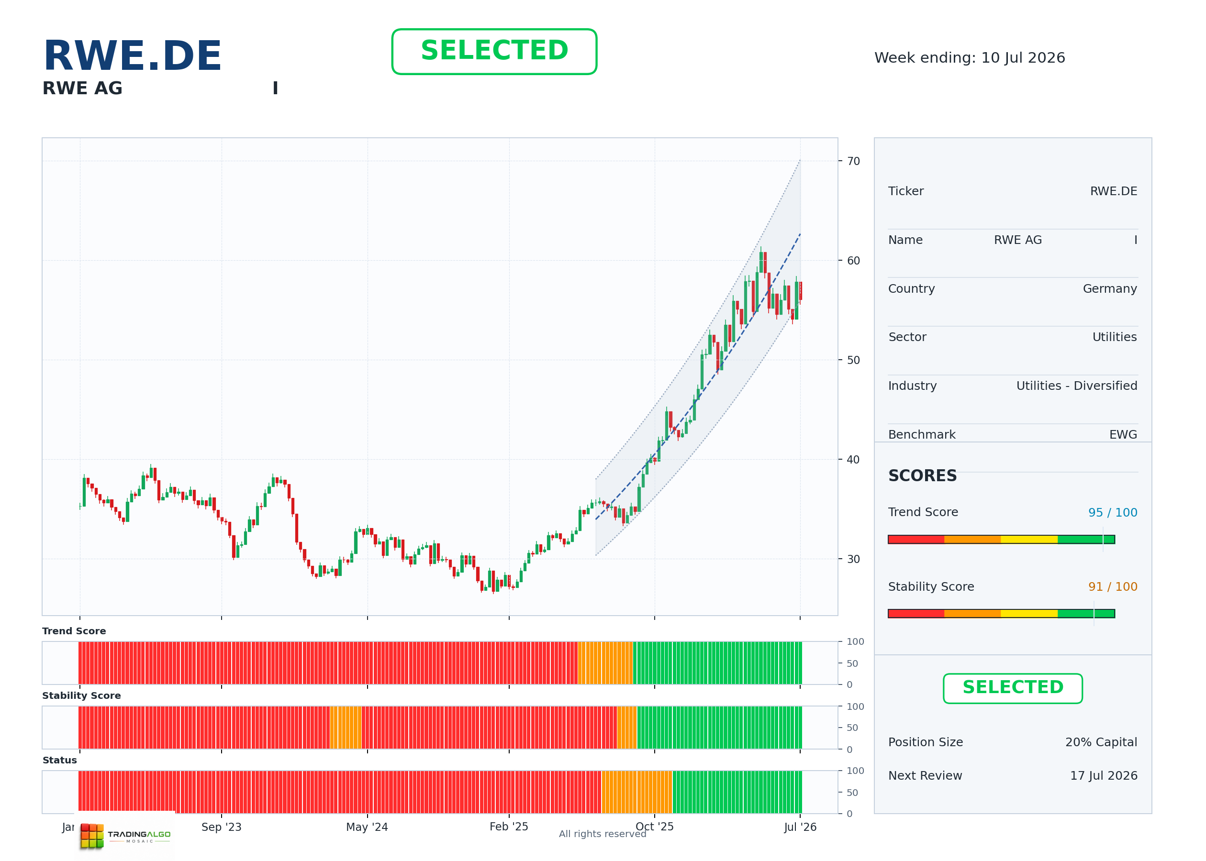Click the Name label in info panel
The image size is (1206, 861).
pyautogui.click(x=905, y=240)
